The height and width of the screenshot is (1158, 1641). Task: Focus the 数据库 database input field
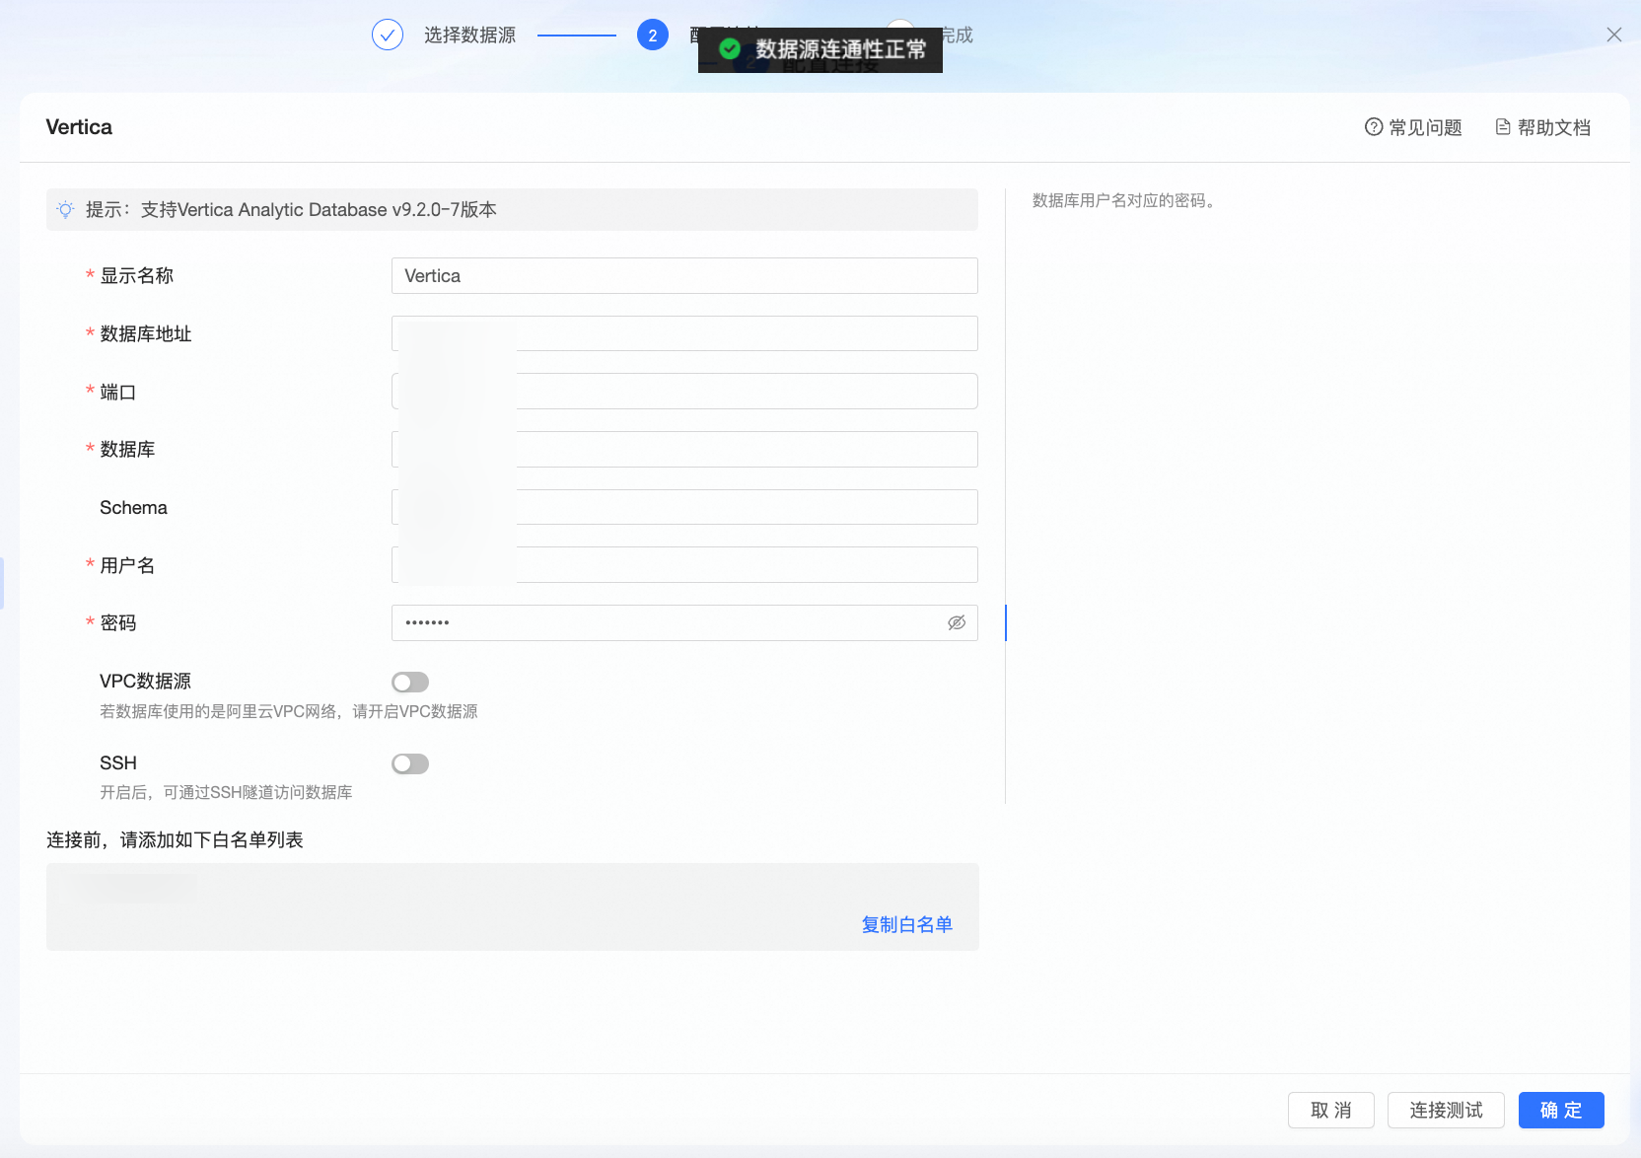click(x=684, y=449)
